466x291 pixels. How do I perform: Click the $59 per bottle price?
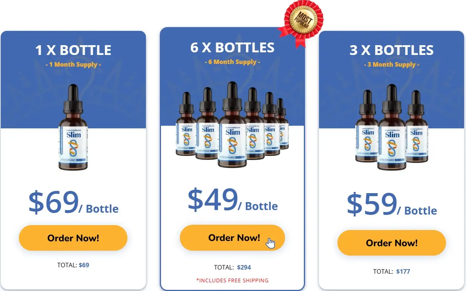point(392,205)
